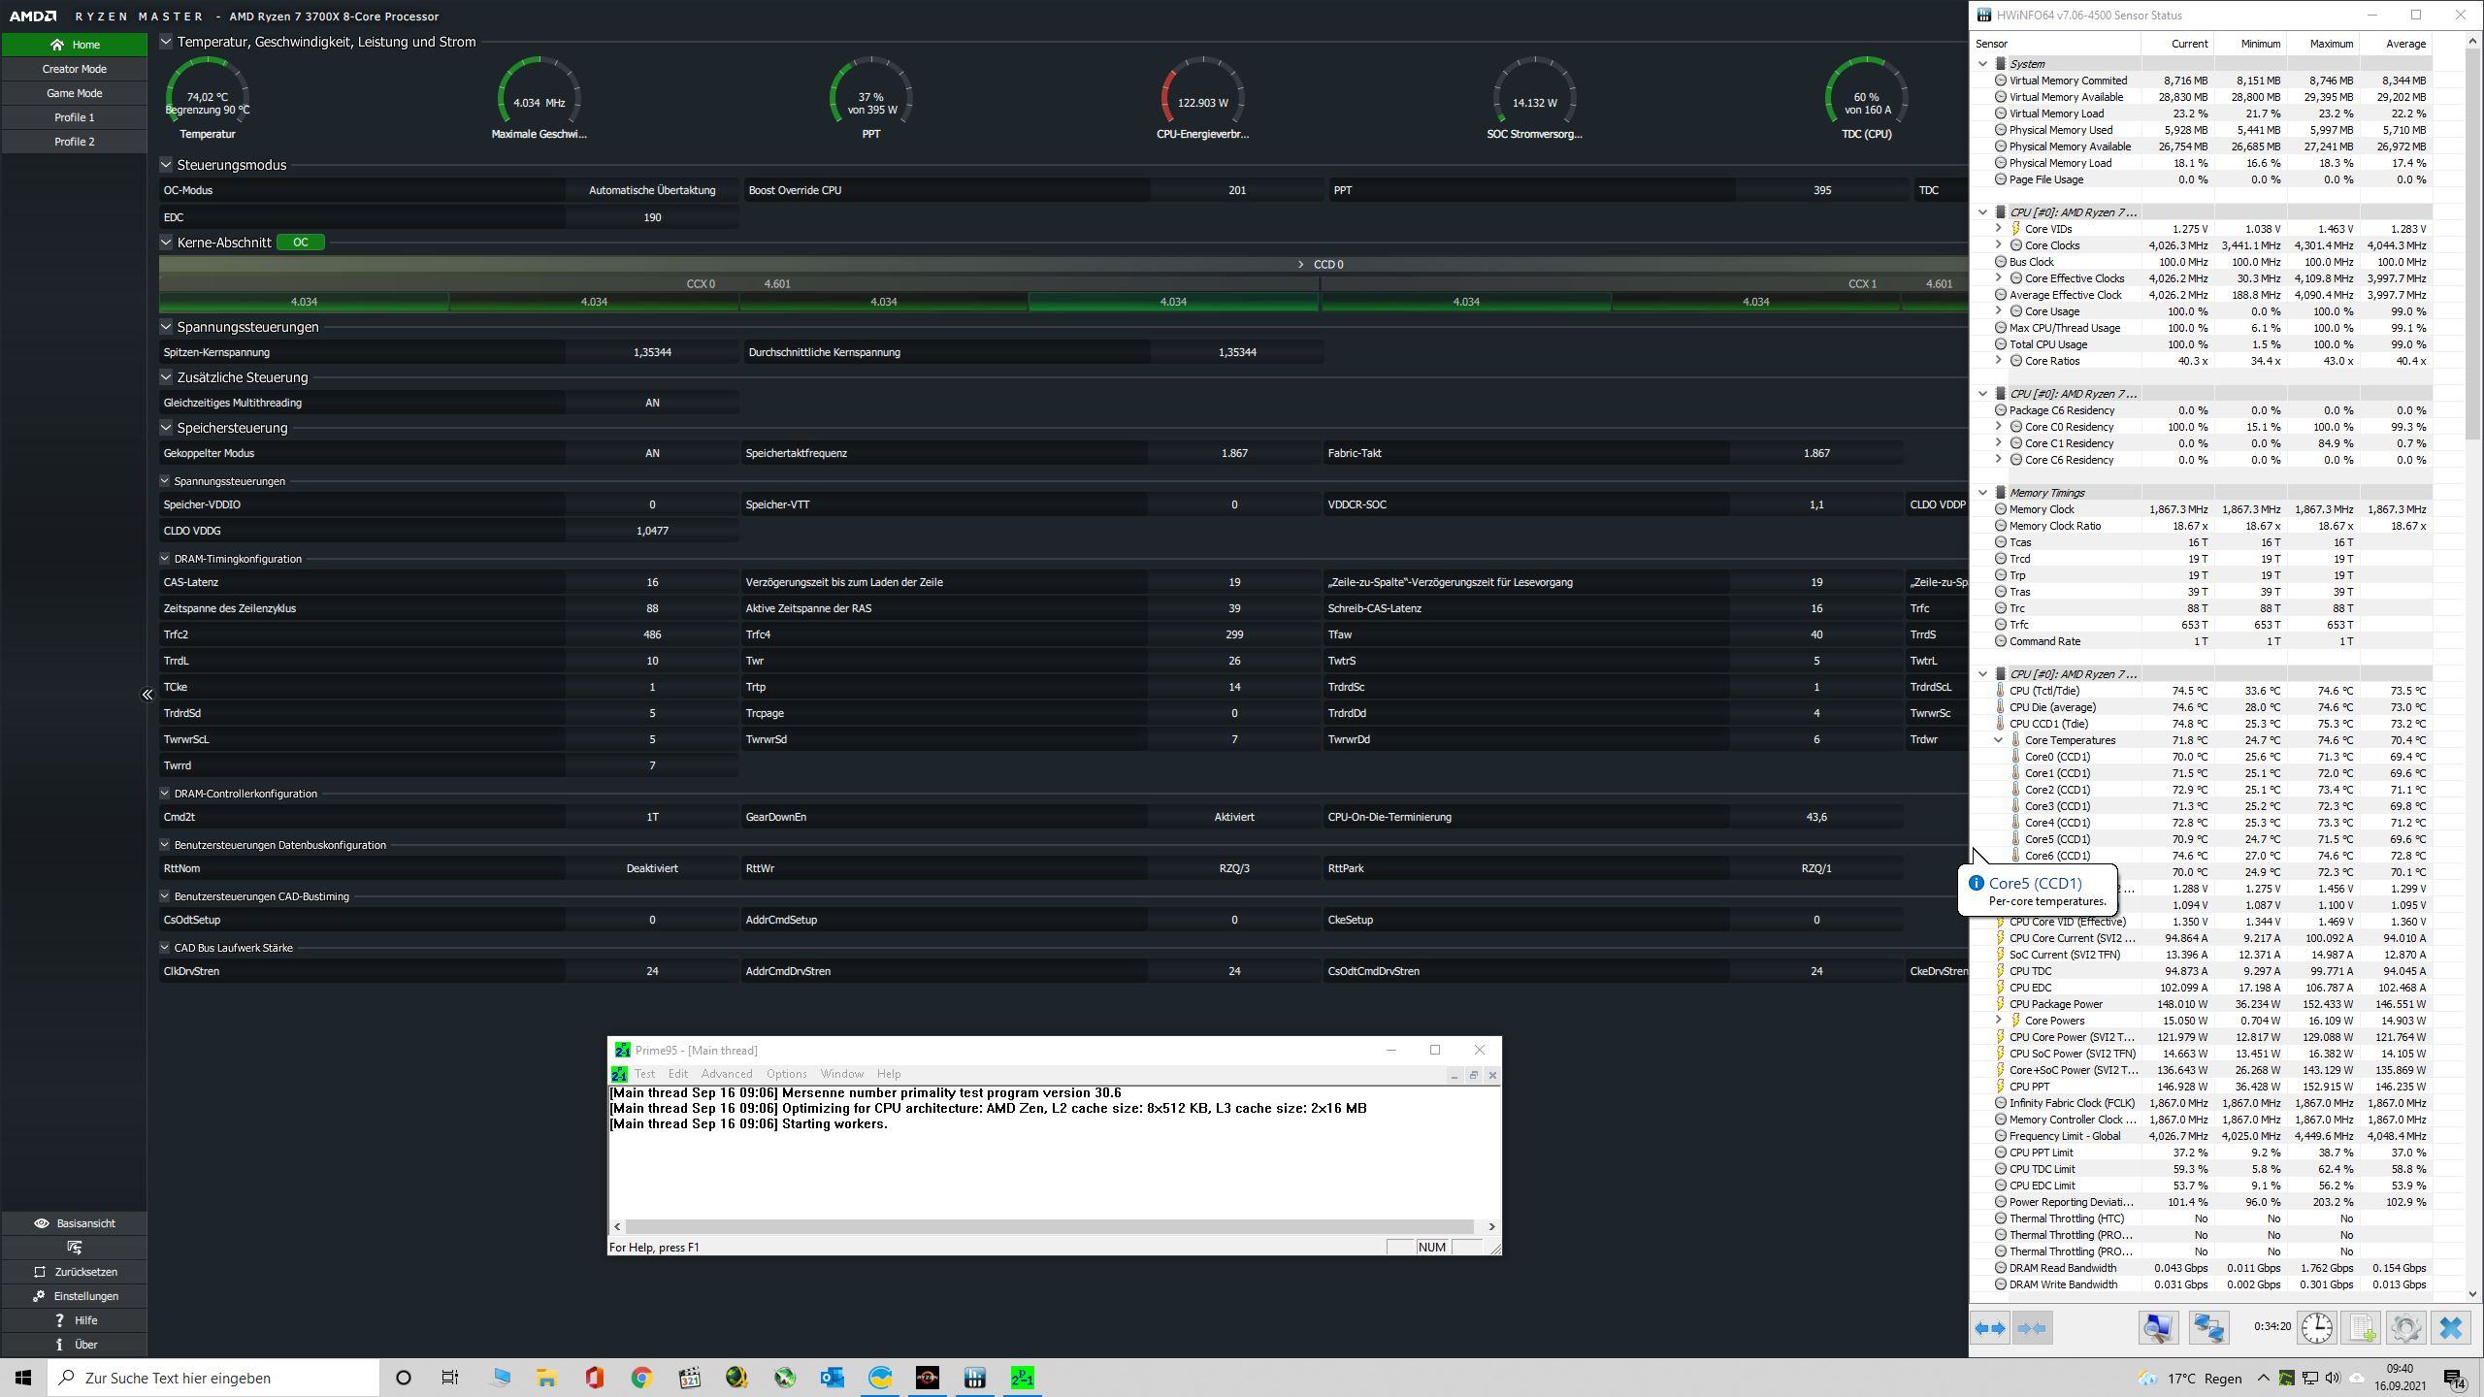Screen dimensions: 2484x1397
Task: Open HWiNFO icon in taskbar
Action: (x=975, y=1378)
